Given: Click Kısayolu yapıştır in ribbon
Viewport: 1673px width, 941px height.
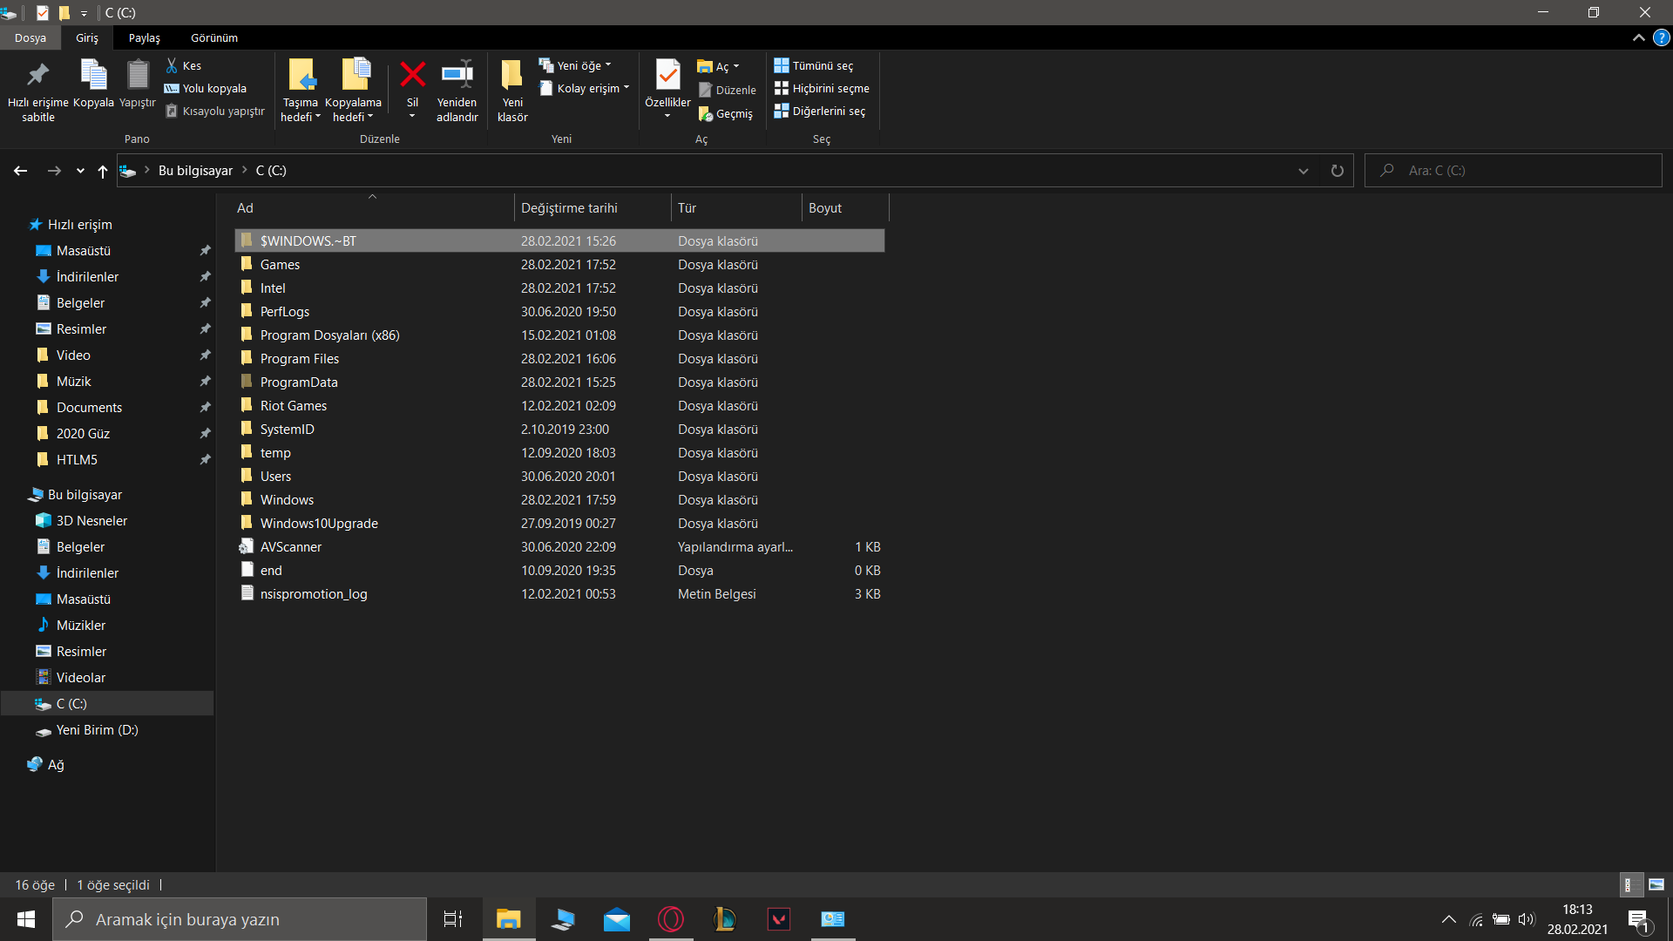Looking at the screenshot, I should pyautogui.click(x=215, y=111).
